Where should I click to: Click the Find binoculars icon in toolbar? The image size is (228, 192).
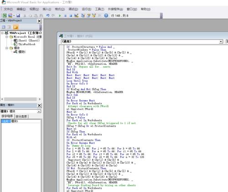pos(41,16)
